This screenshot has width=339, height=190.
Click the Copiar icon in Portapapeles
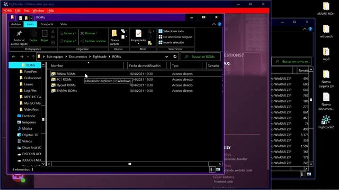tap(33, 34)
